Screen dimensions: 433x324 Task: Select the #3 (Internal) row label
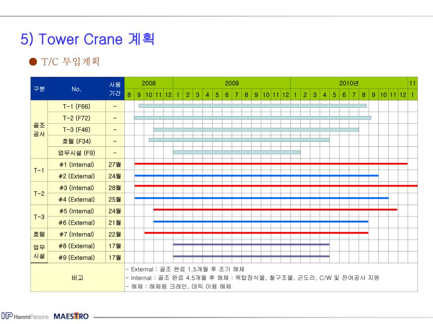point(77,188)
